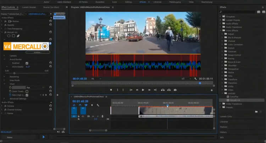Image resolution: width=266 pixels, height=143 pixels.
Task: Click the Analyse button under Mercalli logo
Action: (37, 52)
